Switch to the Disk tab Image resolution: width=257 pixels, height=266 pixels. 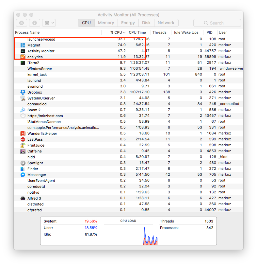pos(146,23)
